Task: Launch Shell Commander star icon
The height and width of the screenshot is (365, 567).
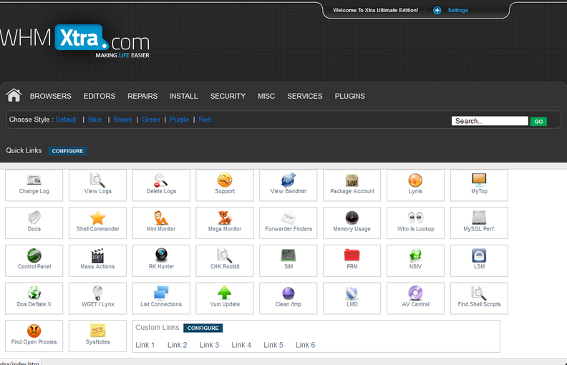Action: pyautogui.click(x=97, y=218)
